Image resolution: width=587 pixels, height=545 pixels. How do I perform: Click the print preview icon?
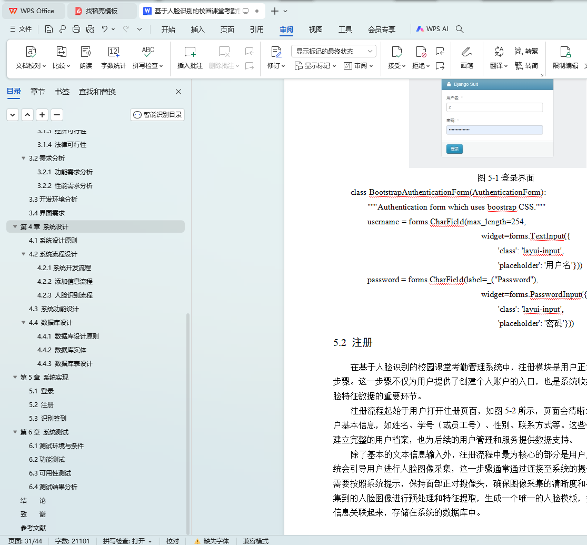(x=90, y=29)
